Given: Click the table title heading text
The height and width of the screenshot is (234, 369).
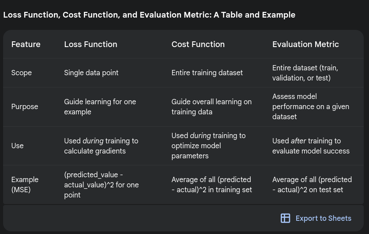Looking at the screenshot, I should (149, 15).
